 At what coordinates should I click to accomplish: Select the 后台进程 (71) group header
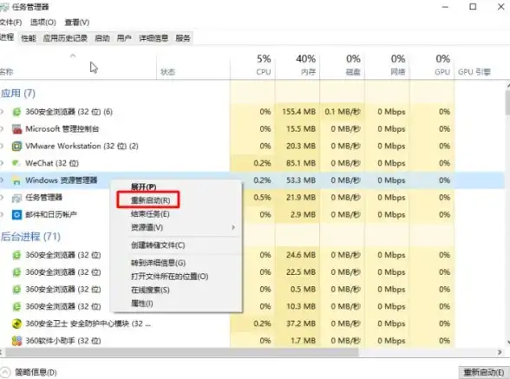pos(31,237)
